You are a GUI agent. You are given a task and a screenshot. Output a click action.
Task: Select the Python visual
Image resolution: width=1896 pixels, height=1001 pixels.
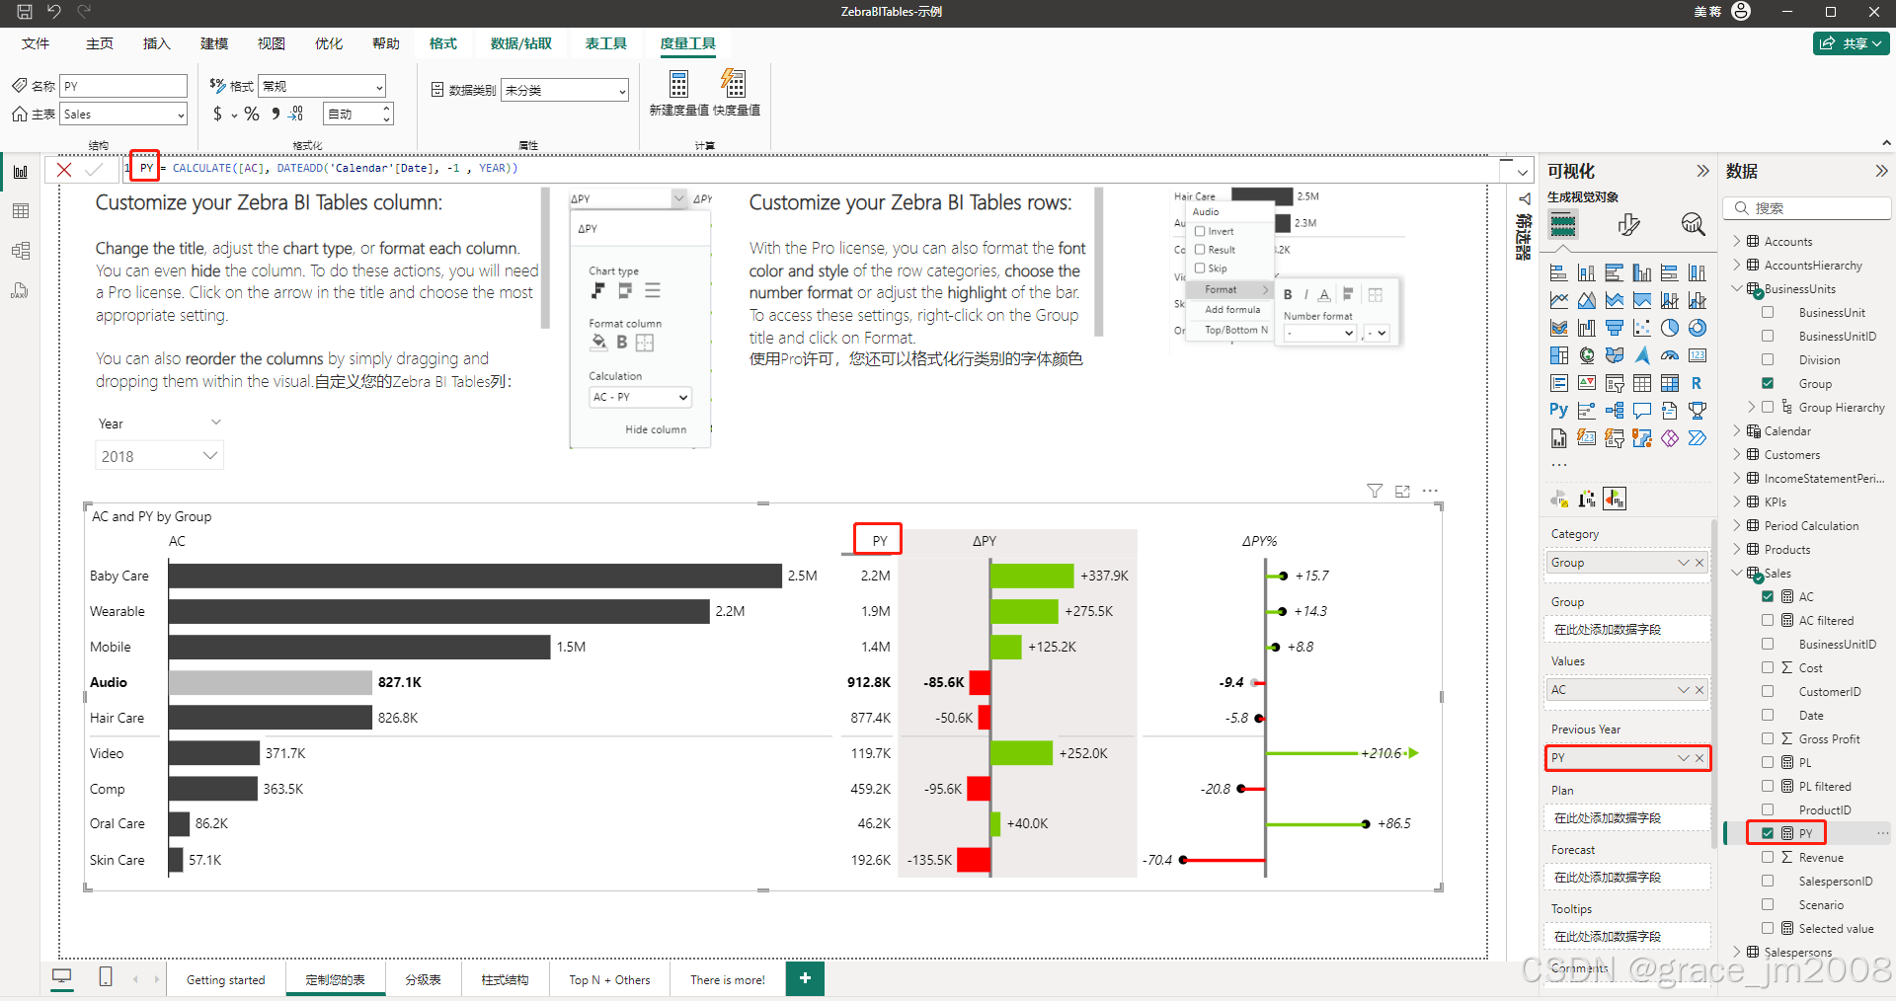coord(1559,411)
